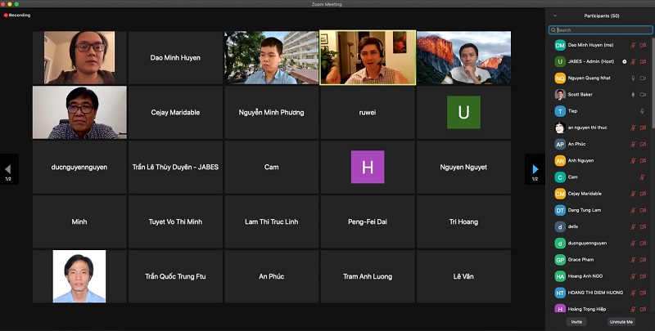Select HOANG THI DIEM HUONG in participants list
This screenshot has width=655, height=331.
(594, 292)
